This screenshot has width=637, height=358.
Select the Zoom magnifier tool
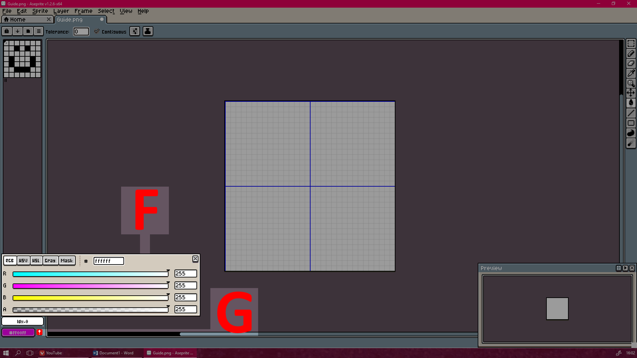pyautogui.click(x=631, y=83)
